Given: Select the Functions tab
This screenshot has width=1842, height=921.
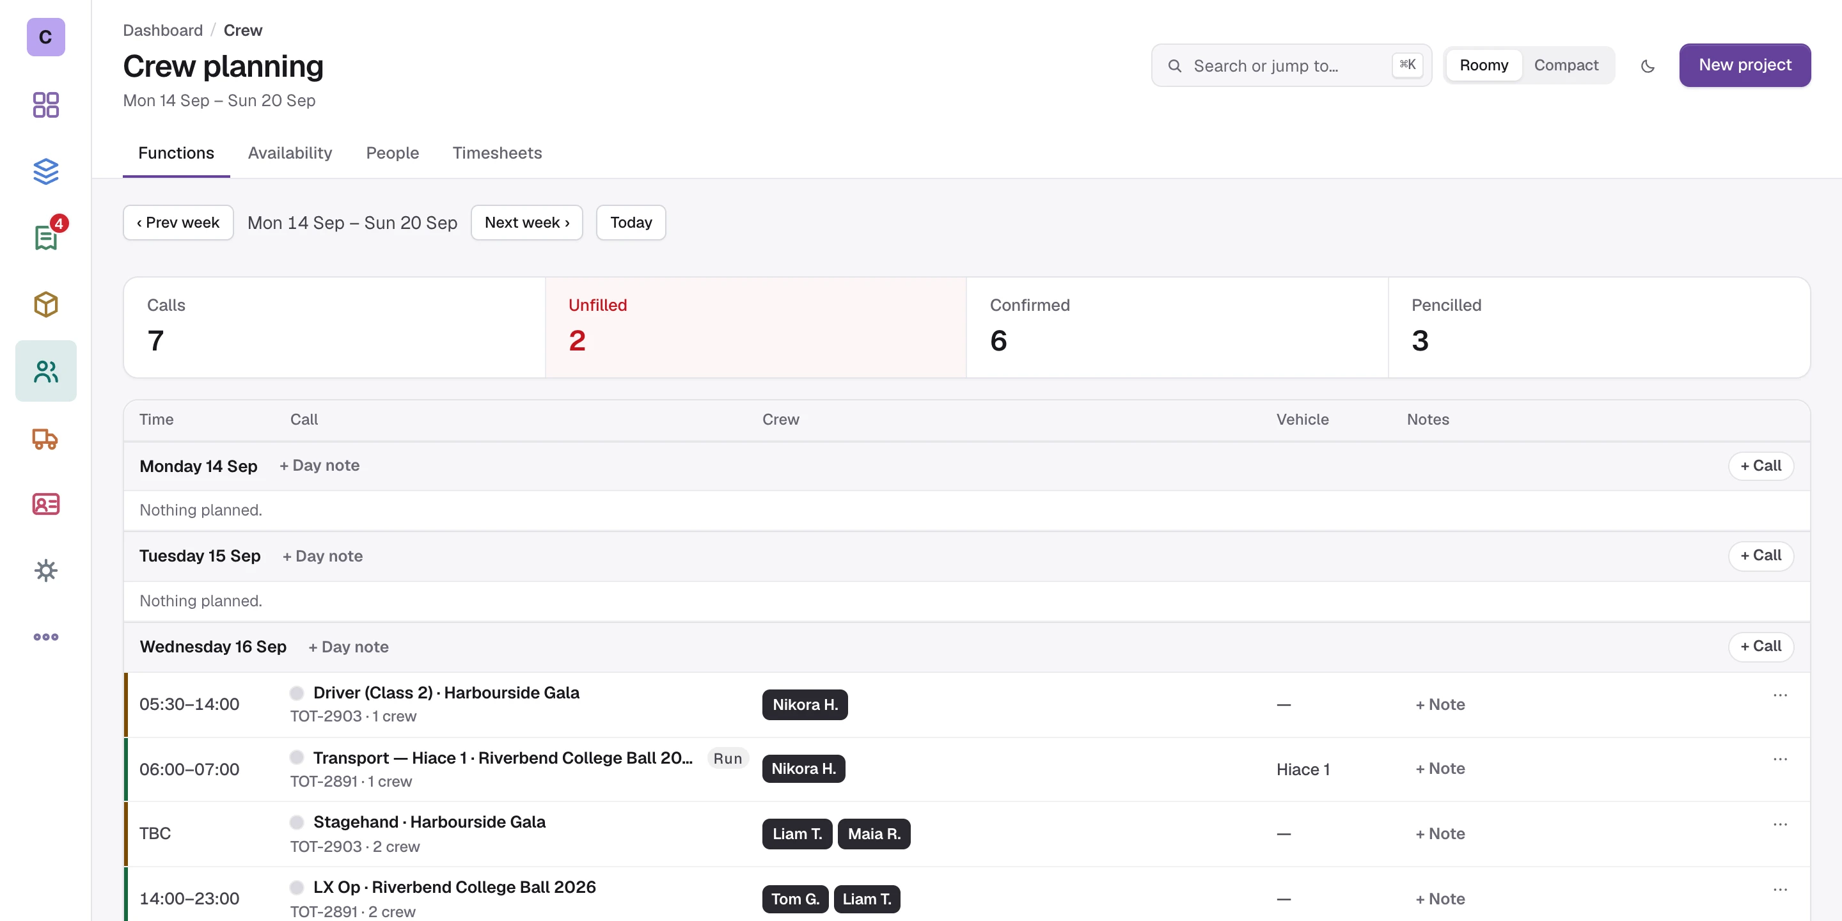Looking at the screenshot, I should click(176, 153).
